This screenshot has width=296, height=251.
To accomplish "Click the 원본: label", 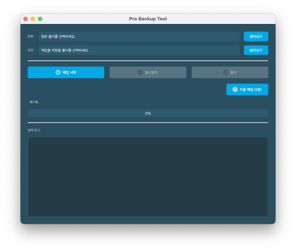I will pos(31,36).
